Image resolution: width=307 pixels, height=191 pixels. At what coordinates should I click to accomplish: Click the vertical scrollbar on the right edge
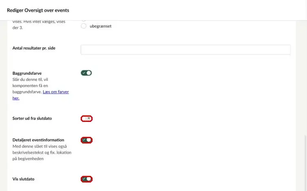[x=305, y=163]
